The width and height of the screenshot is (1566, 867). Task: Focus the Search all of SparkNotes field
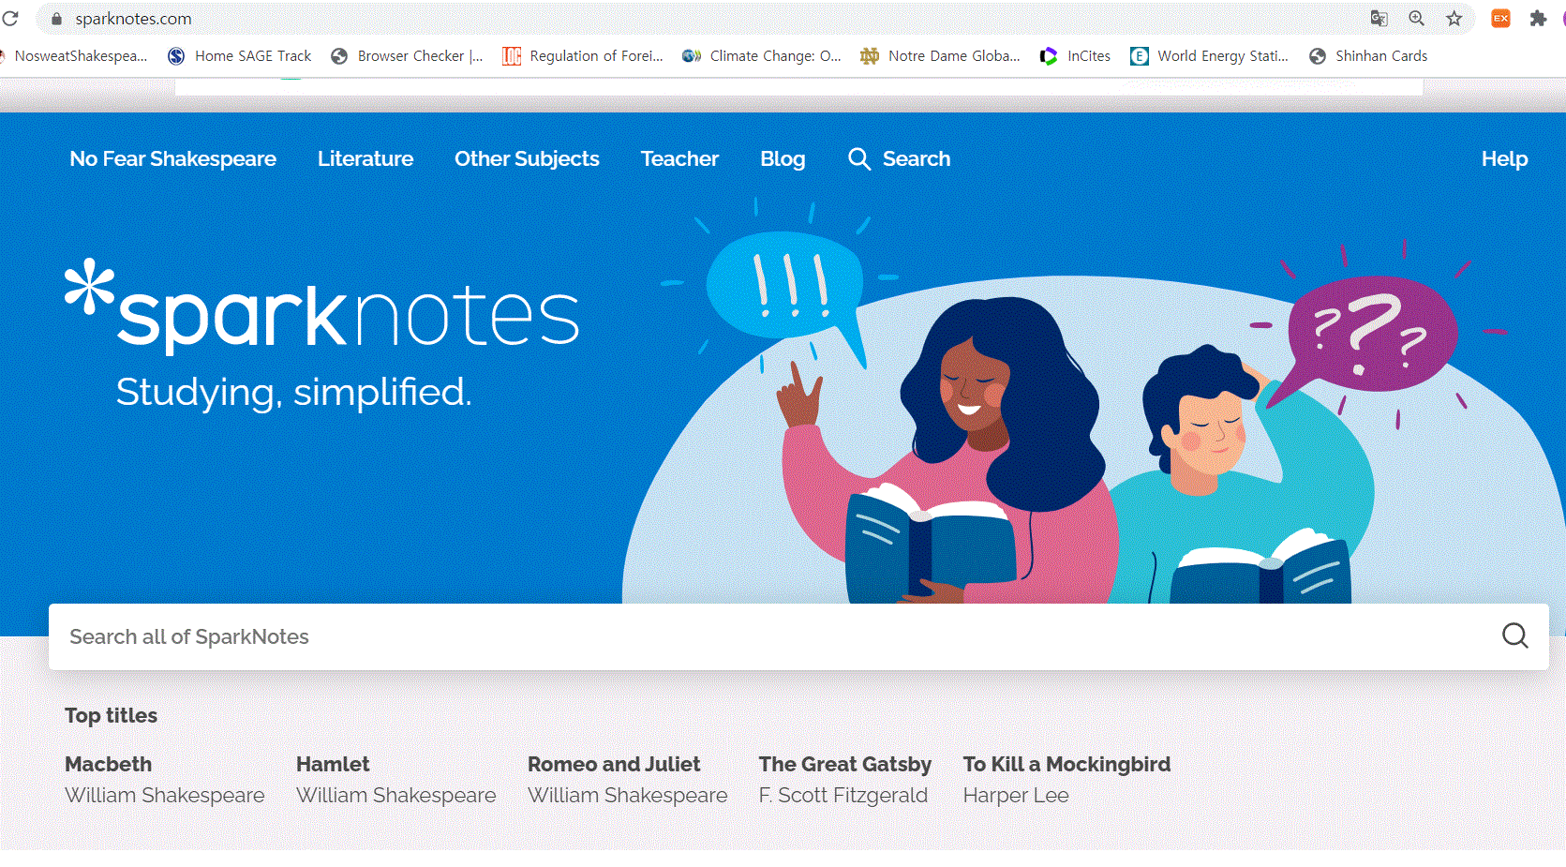point(798,636)
